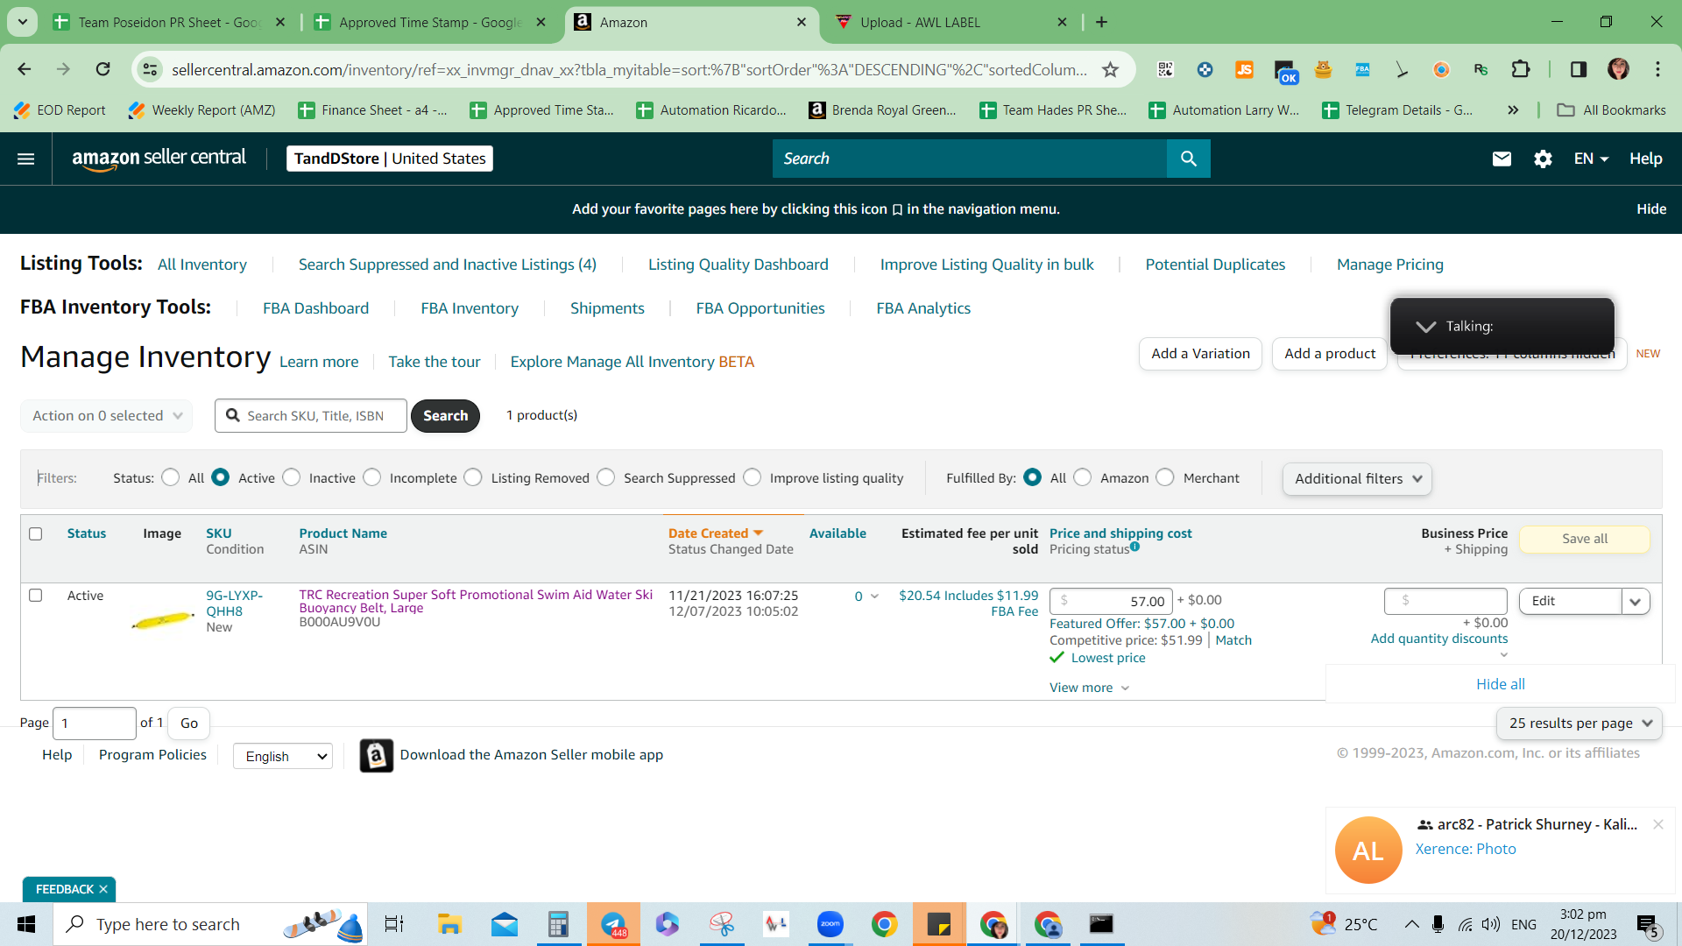Image resolution: width=1682 pixels, height=946 pixels.
Task: Open the FBA Inventory tool link
Action: coord(470,308)
